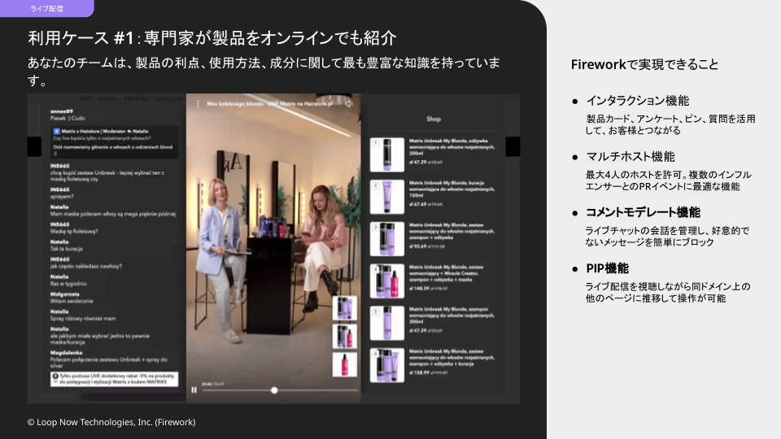This screenshot has height=439, width=781.
Task: Click the blue moderator badge icon in chat
Action: tap(57, 132)
